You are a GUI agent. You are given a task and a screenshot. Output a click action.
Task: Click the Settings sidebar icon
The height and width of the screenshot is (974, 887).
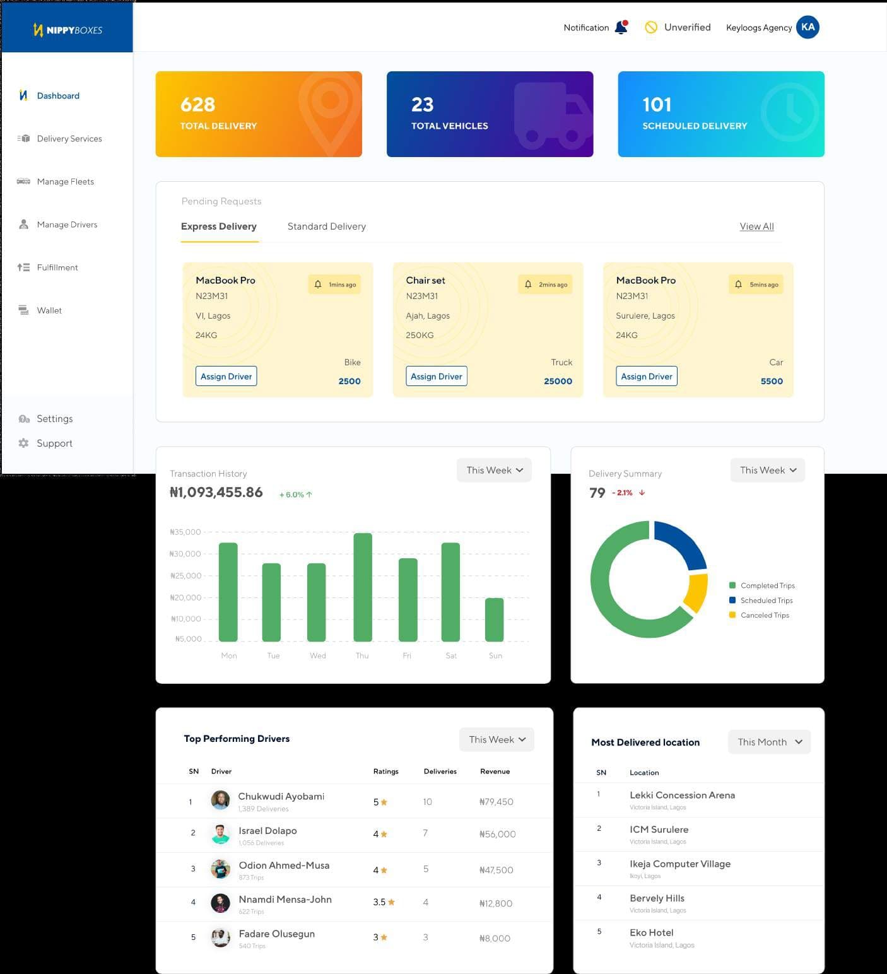[x=24, y=418]
